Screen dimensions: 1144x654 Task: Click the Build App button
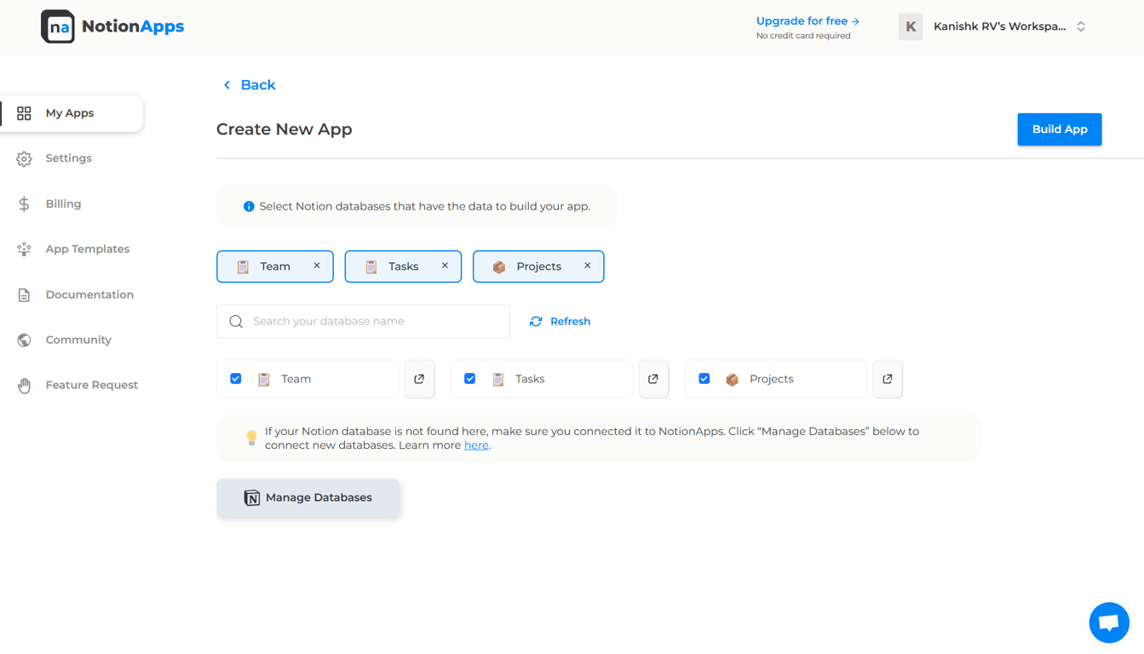(x=1060, y=129)
